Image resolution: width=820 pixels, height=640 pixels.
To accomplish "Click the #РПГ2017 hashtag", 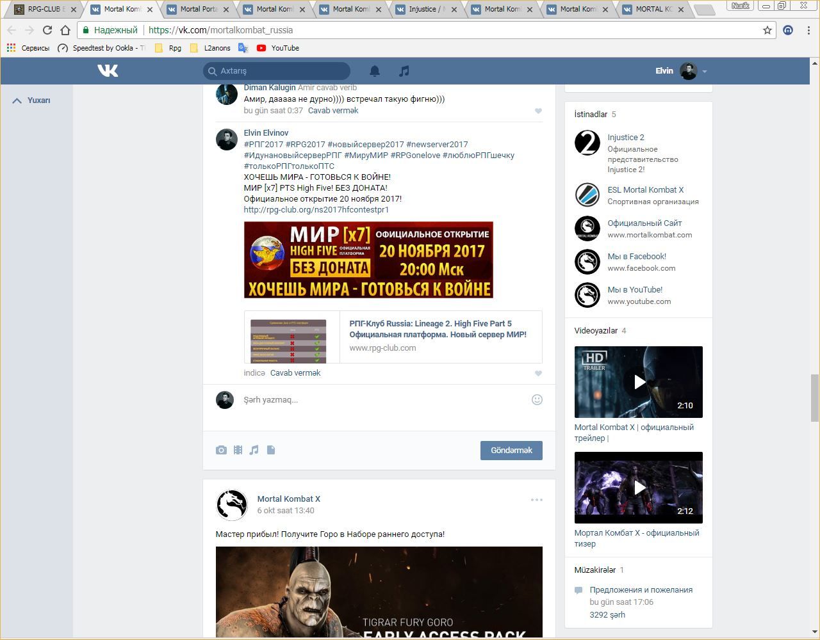I will pos(263,145).
